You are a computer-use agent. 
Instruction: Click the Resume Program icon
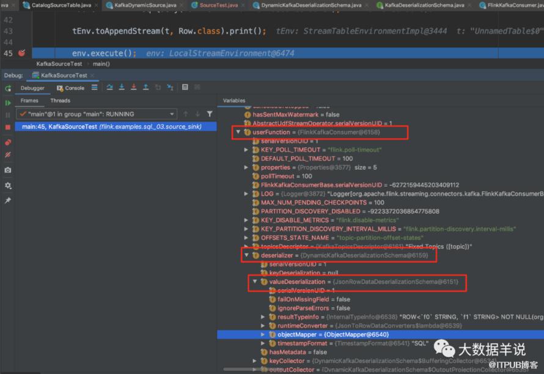(x=7, y=103)
